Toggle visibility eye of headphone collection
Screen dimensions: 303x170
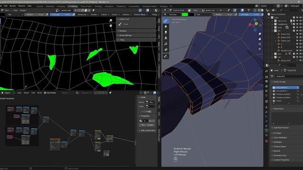click(x=301, y=24)
